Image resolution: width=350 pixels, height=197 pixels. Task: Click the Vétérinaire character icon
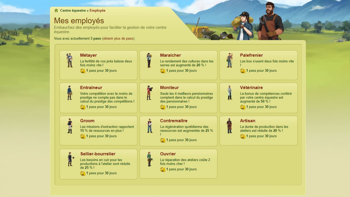[229, 93]
